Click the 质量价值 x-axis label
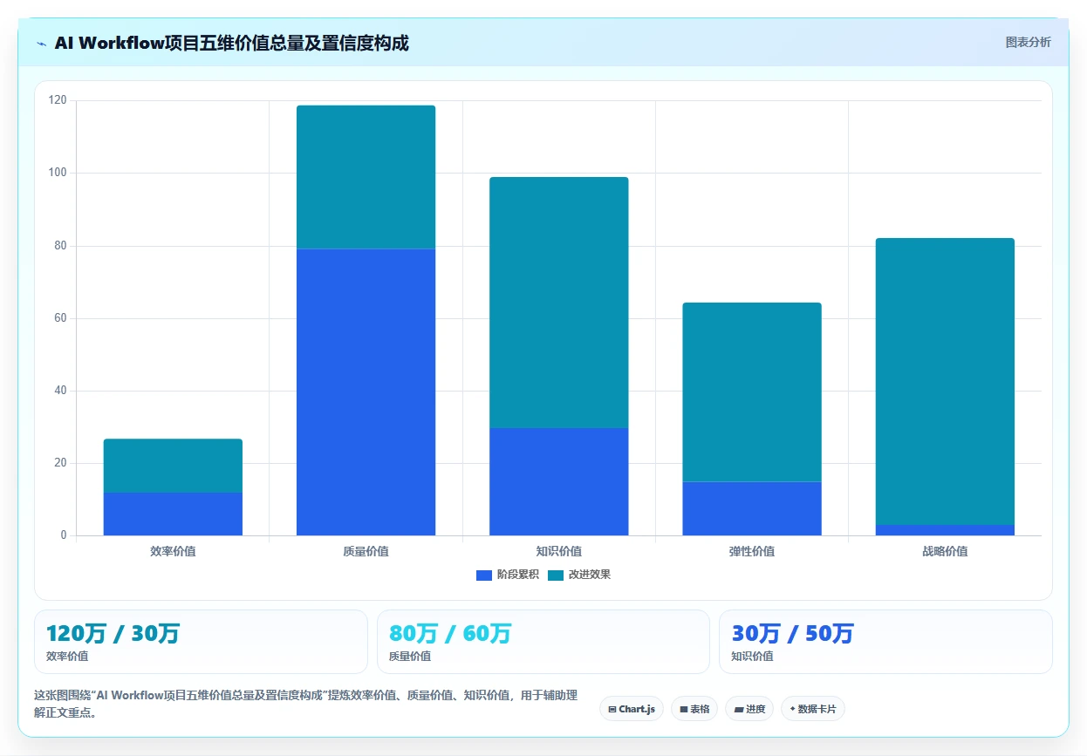 click(x=366, y=551)
